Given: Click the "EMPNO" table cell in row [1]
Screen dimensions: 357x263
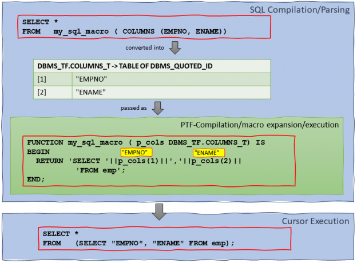Looking at the screenshot, I should [x=171, y=79].
